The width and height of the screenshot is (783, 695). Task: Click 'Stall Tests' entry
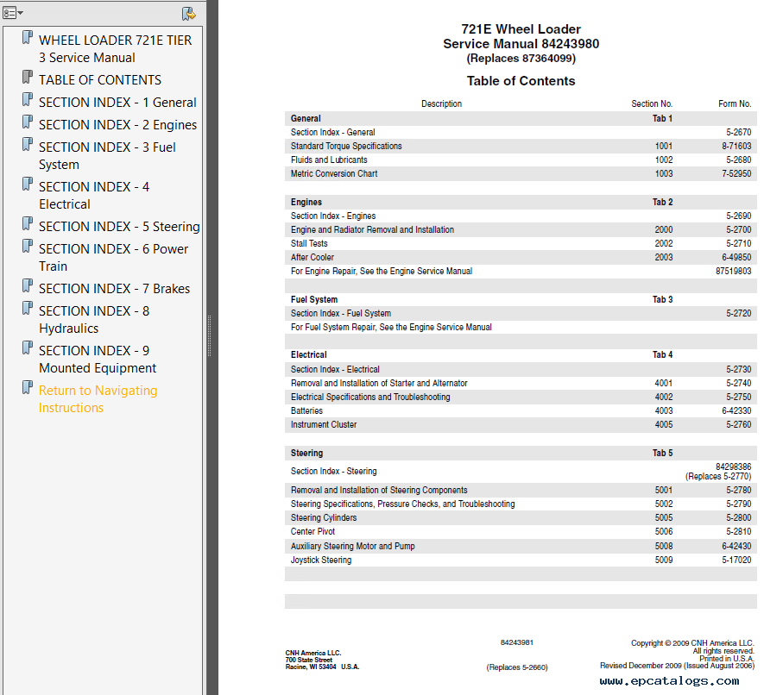(x=308, y=243)
